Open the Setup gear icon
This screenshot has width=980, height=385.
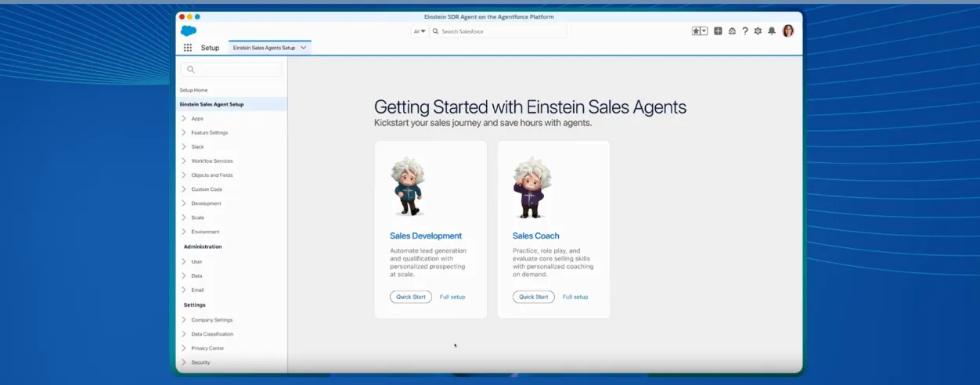[x=758, y=31]
